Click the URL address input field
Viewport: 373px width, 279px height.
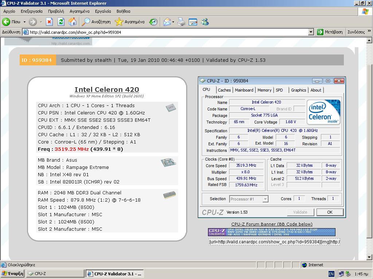168,32
